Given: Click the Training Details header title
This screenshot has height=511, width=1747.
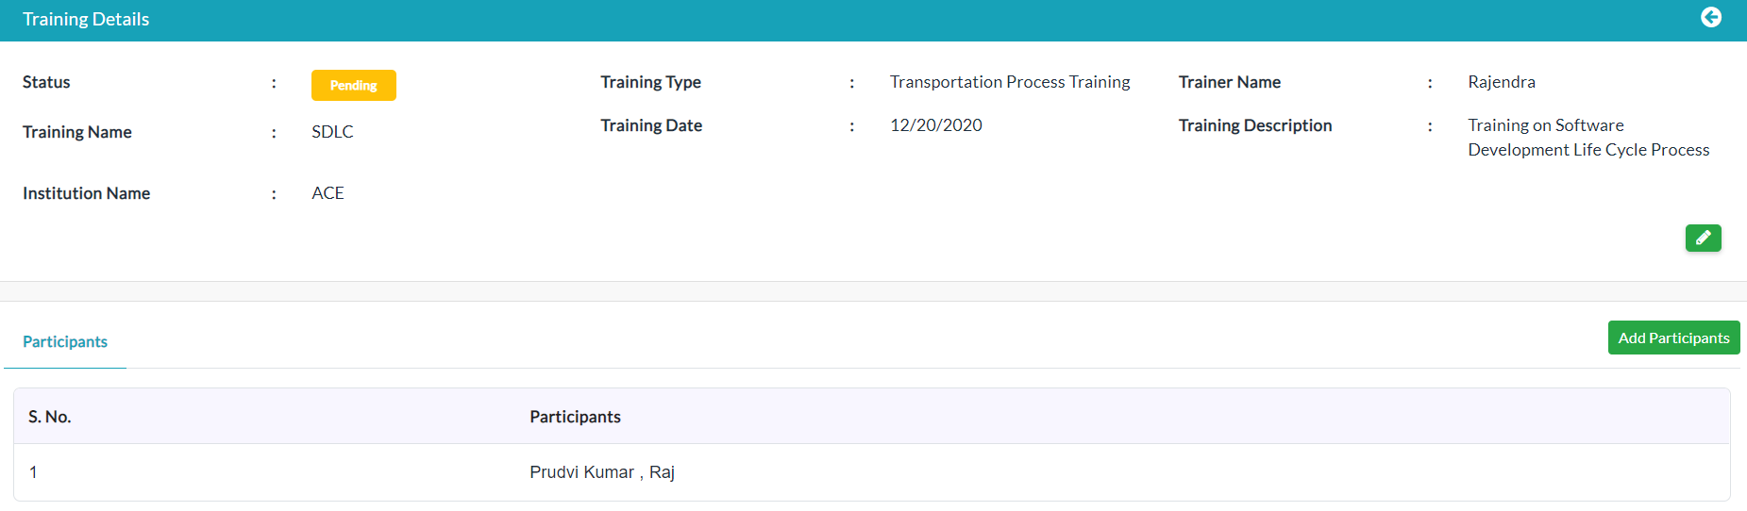Looking at the screenshot, I should pyautogui.click(x=86, y=19).
